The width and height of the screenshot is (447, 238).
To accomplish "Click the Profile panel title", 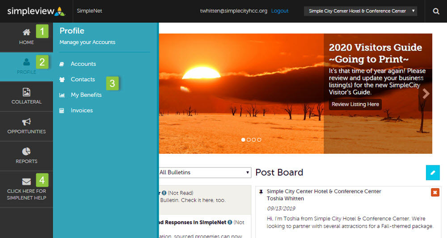I will click(x=72, y=31).
